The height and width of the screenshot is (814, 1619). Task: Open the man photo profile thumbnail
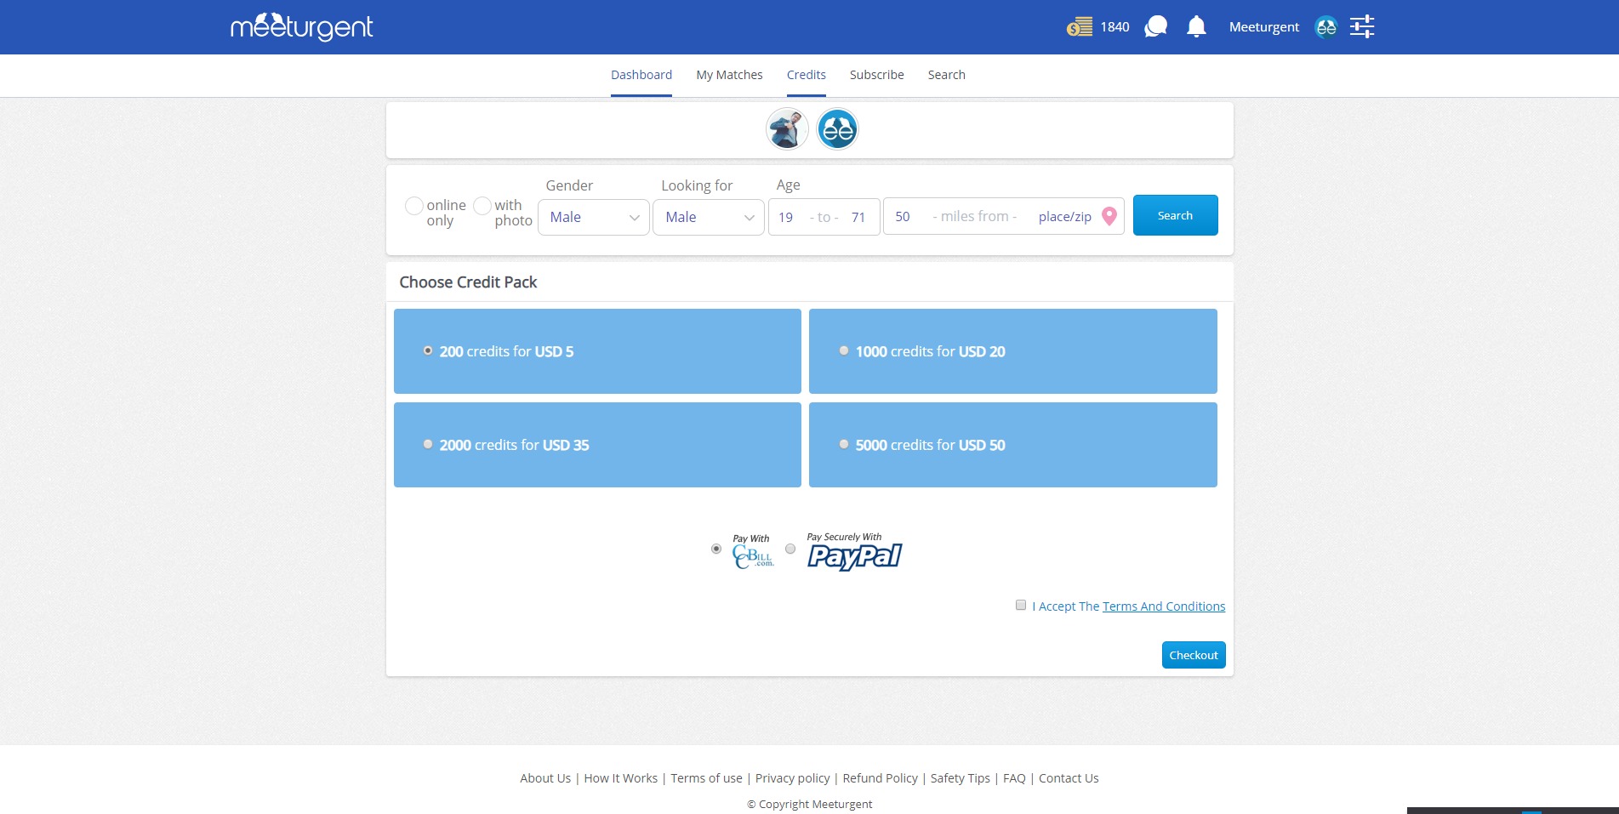(x=787, y=130)
